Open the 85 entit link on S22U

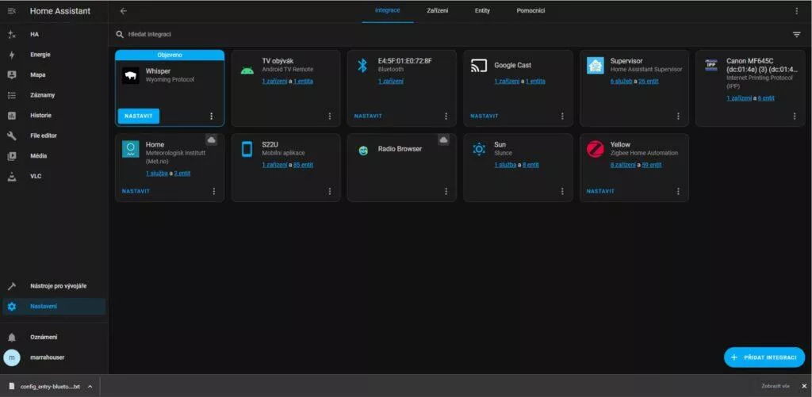pos(303,165)
